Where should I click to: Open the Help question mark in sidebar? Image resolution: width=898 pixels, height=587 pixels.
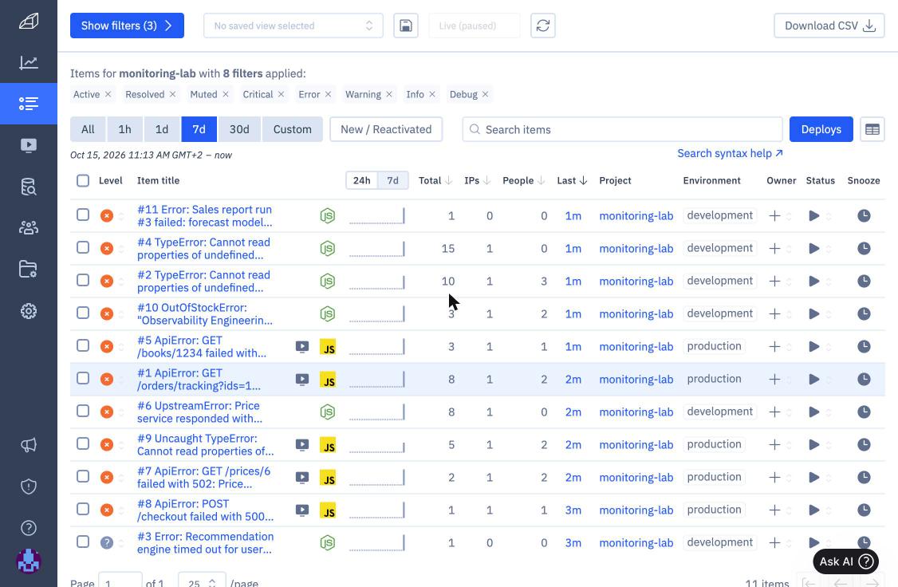click(x=29, y=528)
